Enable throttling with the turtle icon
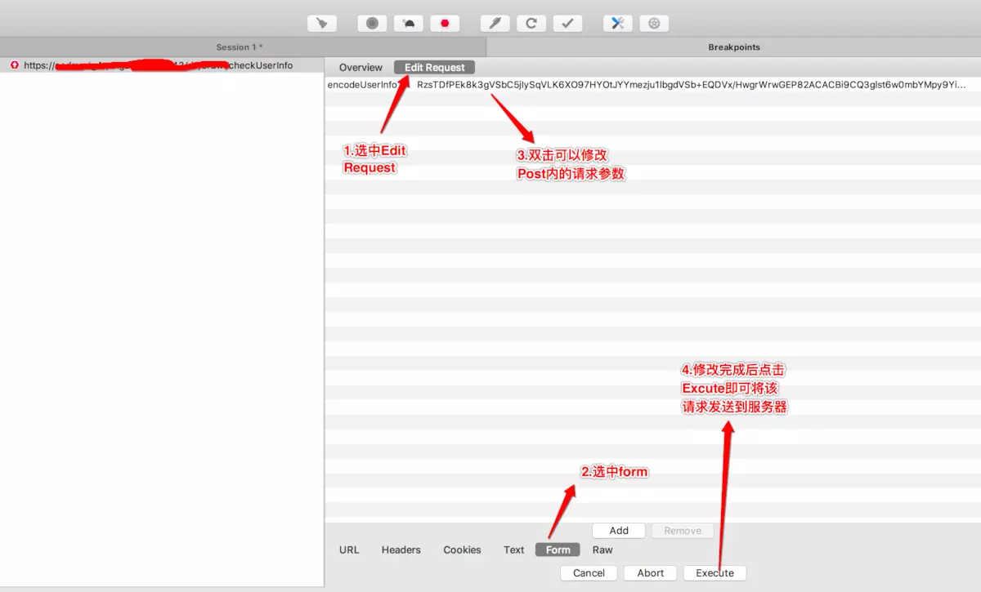 (x=409, y=23)
